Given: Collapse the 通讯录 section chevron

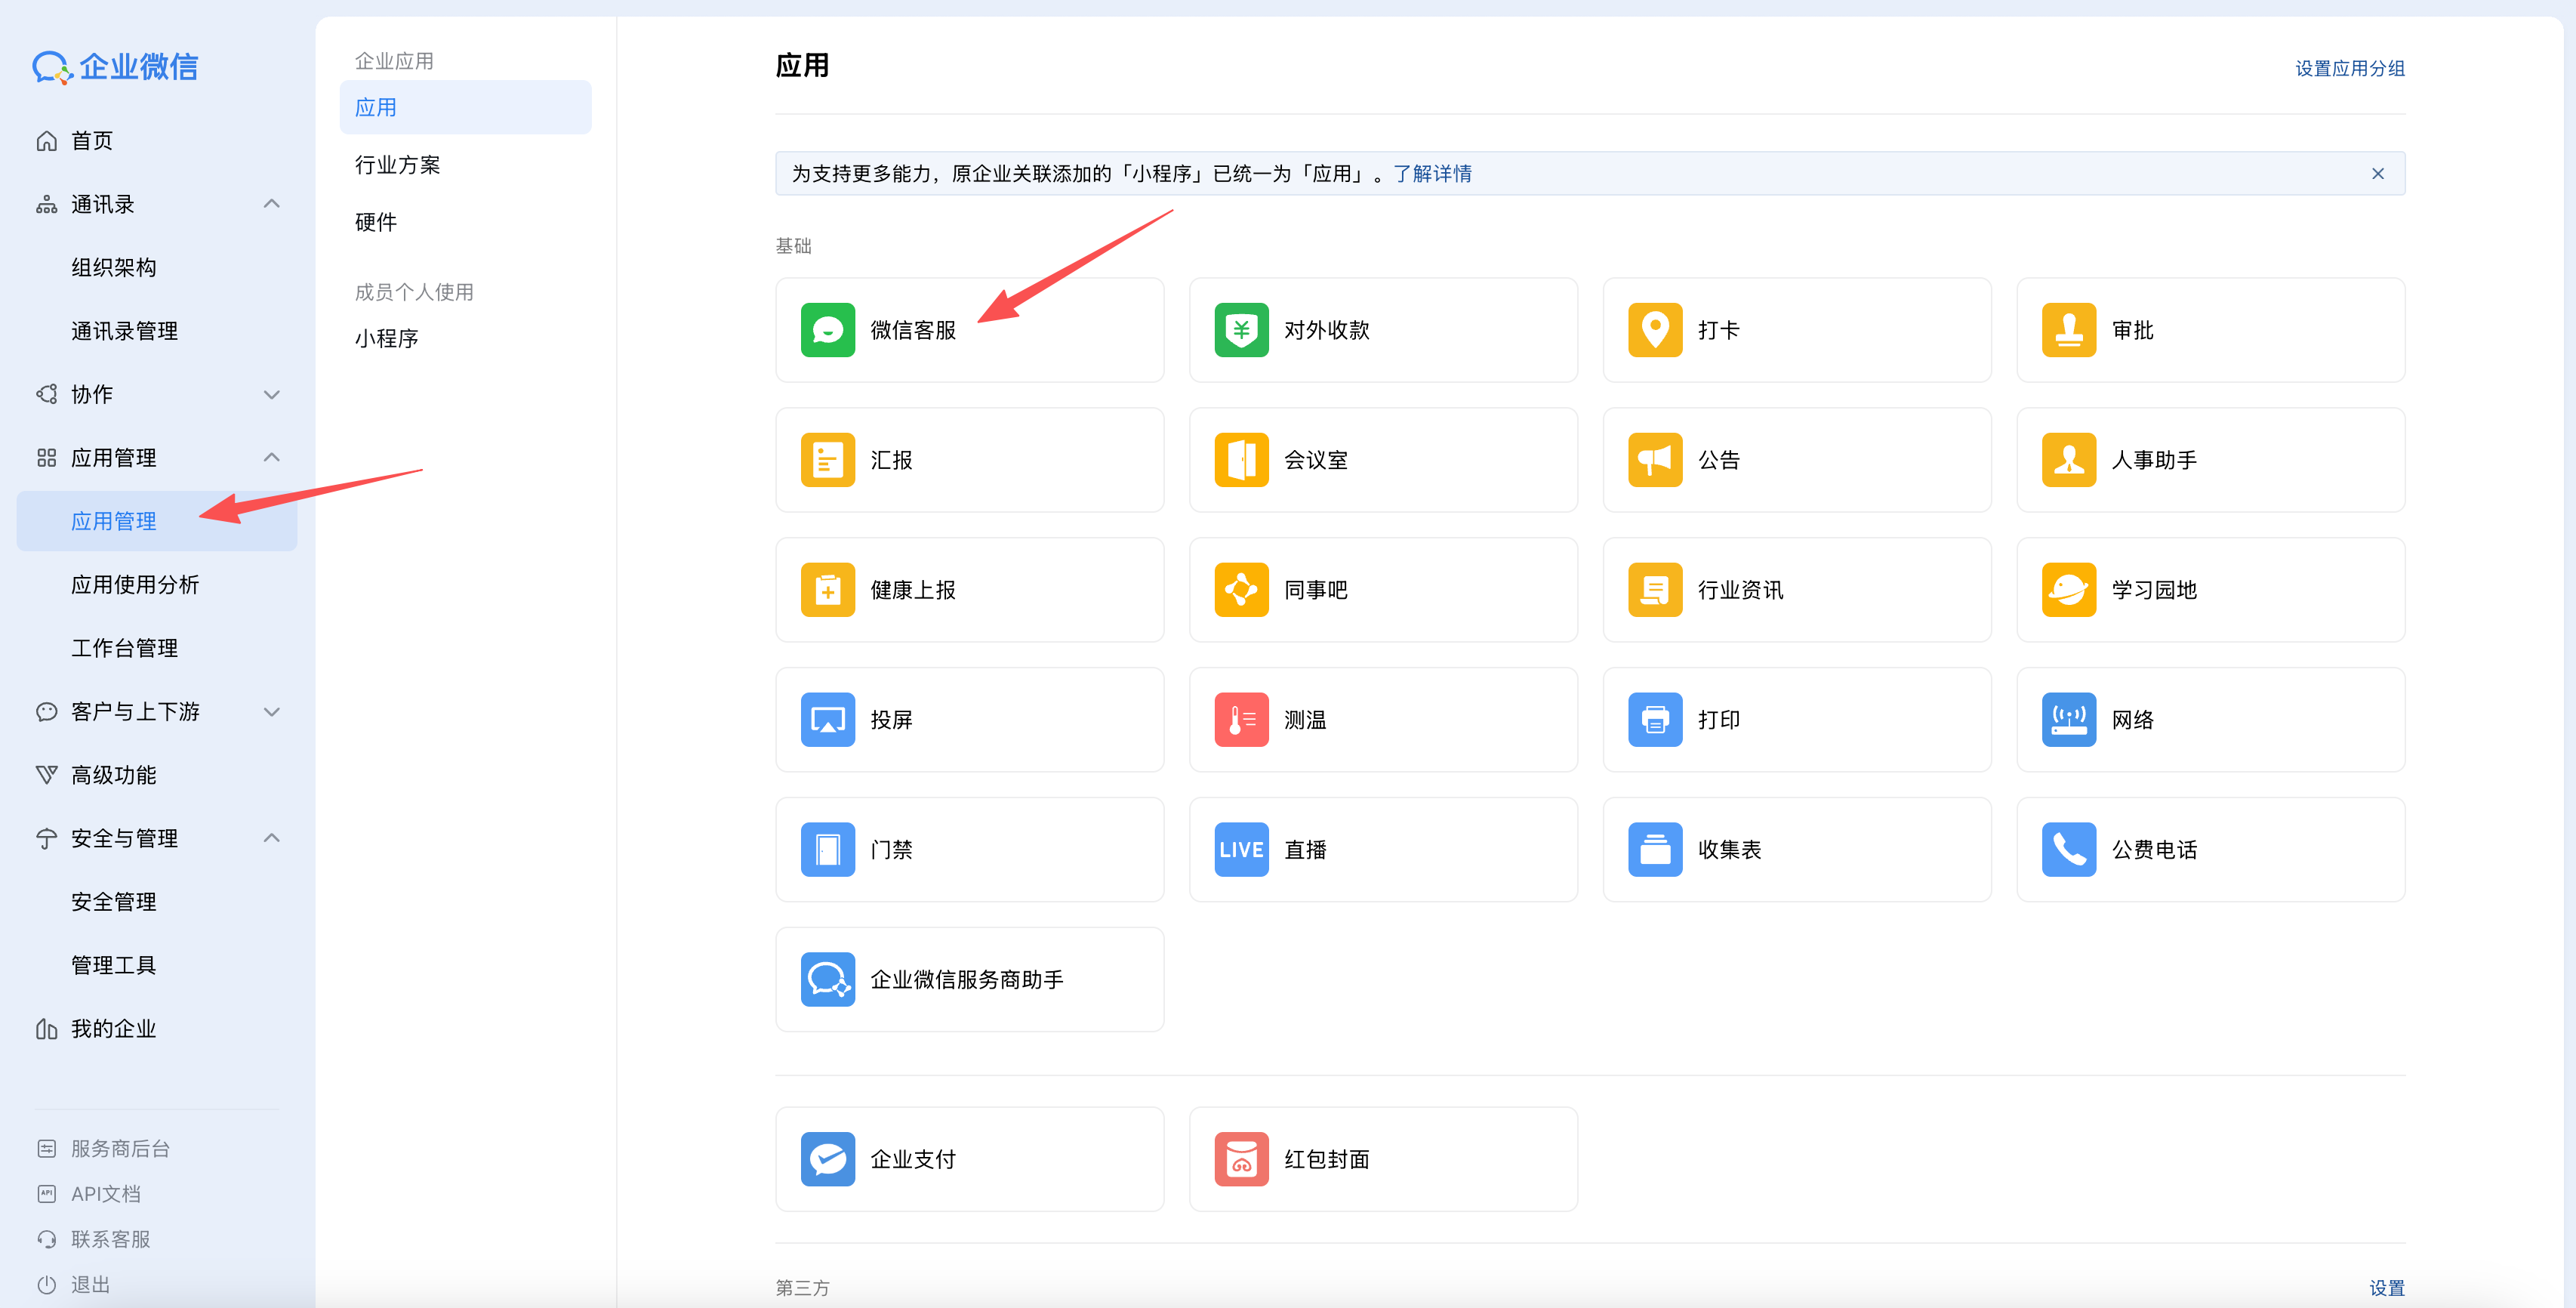Looking at the screenshot, I should click(271, 204).
